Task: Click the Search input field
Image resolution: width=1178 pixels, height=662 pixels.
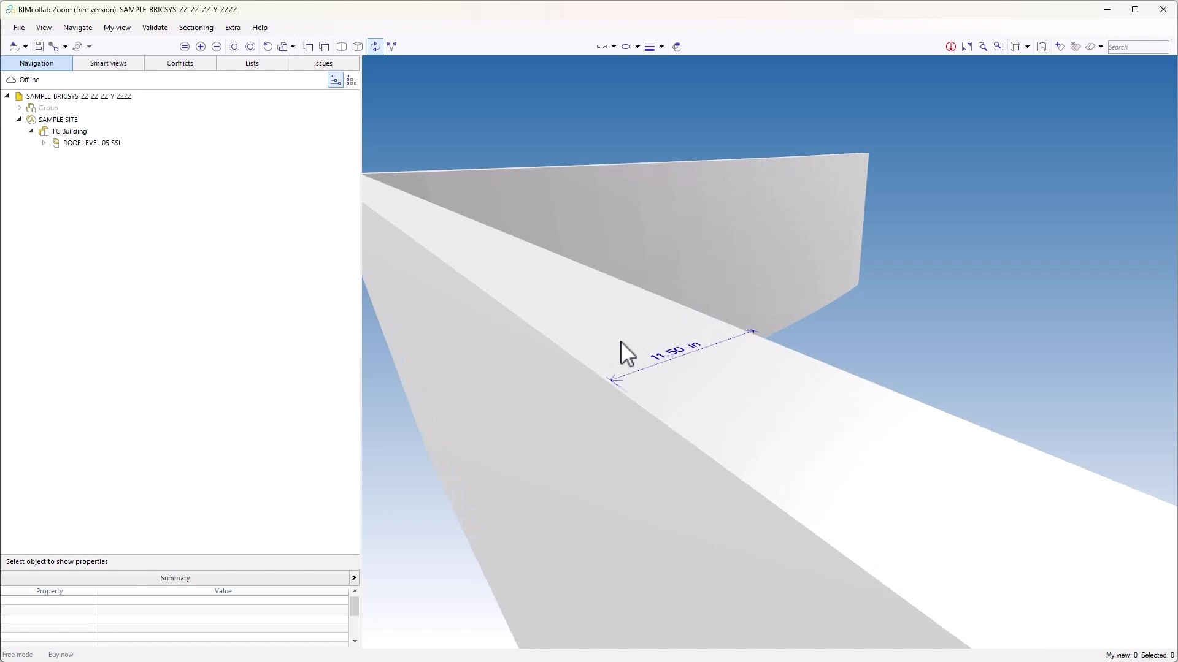Action: click(1138, 47)
